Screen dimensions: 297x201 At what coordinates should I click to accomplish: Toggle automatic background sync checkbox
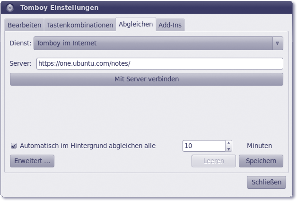14,146
